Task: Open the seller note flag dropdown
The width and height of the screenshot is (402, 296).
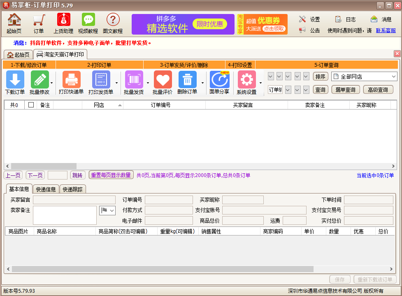Action: [x=107, y=210]
